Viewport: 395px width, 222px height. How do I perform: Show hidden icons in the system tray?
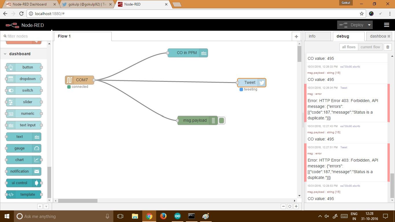click(x=320, y=216)
